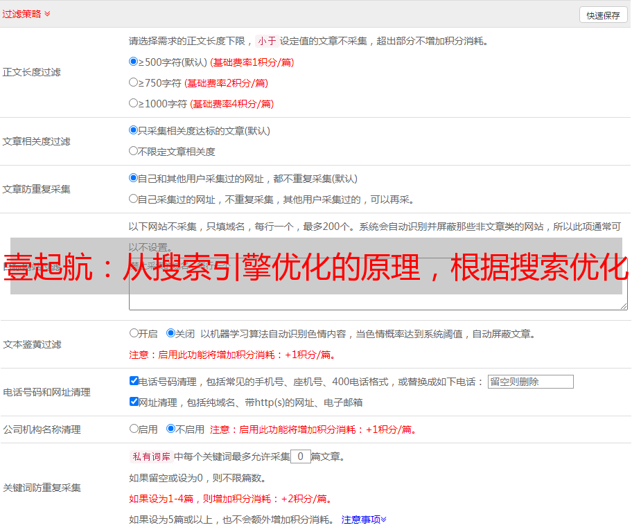Click the 电话号码和网址清理 row label

click(46, 392)
